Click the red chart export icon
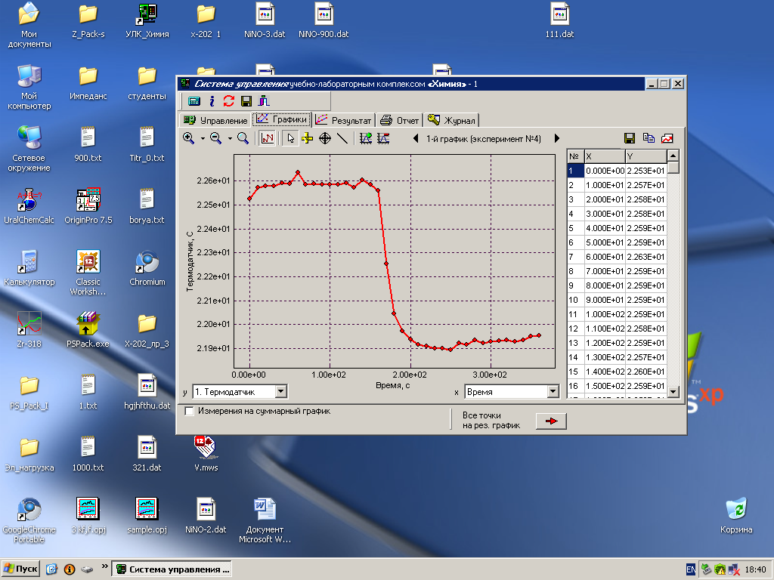This screenshot has width=774, height=580. click(x=667, y=139)
